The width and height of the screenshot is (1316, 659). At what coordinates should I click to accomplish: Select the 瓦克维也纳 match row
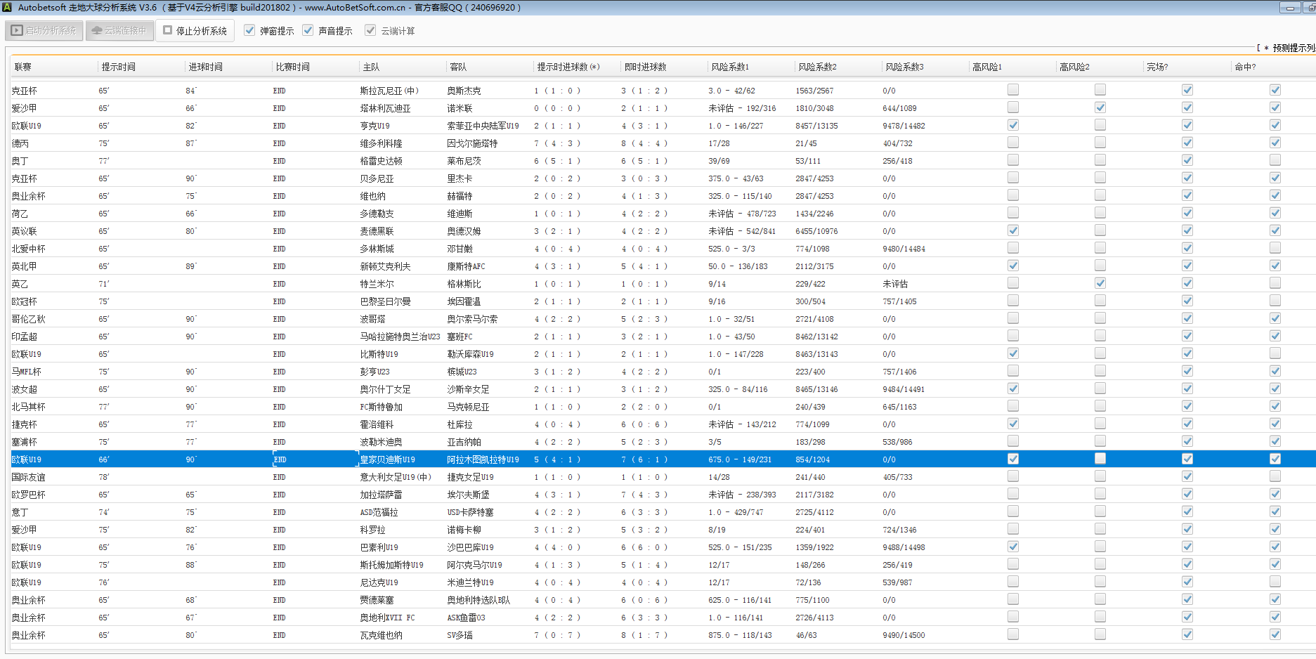(x=381, y=635)
